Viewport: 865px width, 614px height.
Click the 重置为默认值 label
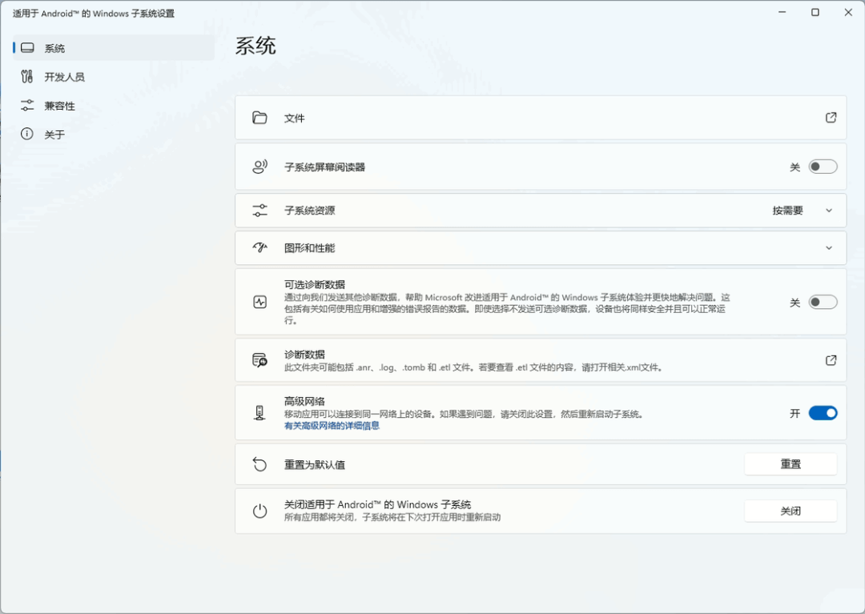315,464
